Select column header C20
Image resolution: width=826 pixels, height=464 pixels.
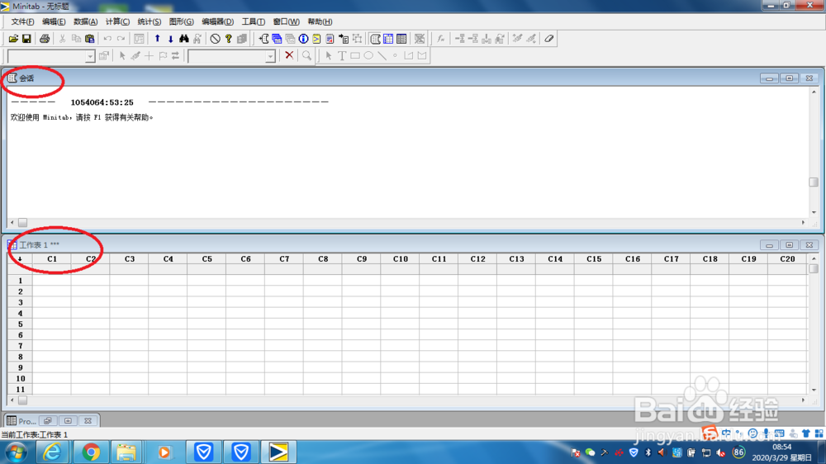click(787, 259)
